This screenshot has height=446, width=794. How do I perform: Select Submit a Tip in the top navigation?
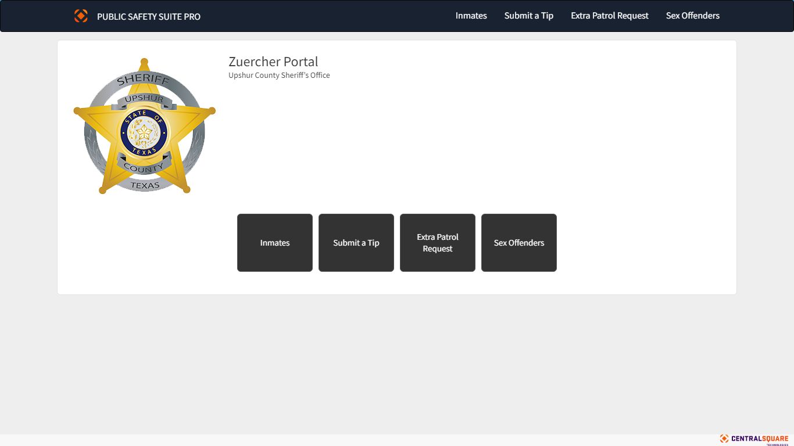pyautogui.click(x=529, y=16)
